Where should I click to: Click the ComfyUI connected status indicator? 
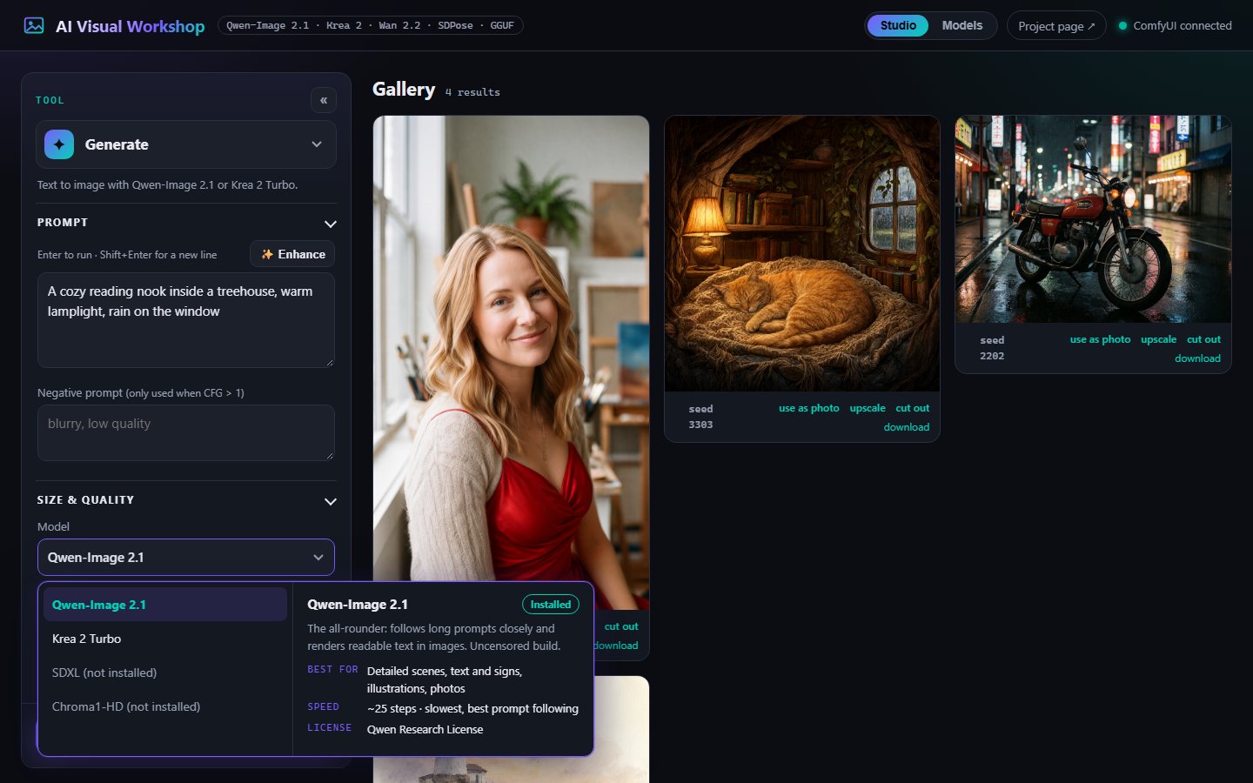(x=1175, y=25)
